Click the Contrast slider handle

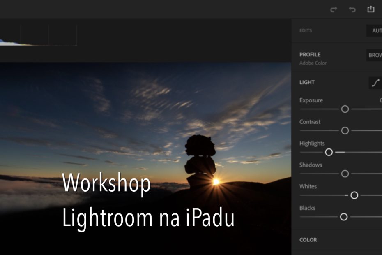(345, 130)
